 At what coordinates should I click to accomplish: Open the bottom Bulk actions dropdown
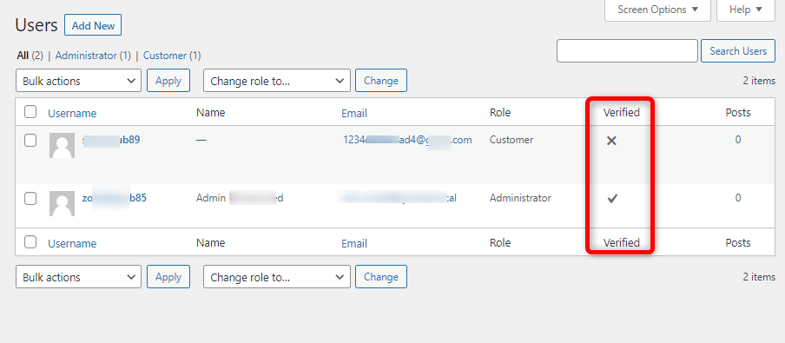pos(79,277)
